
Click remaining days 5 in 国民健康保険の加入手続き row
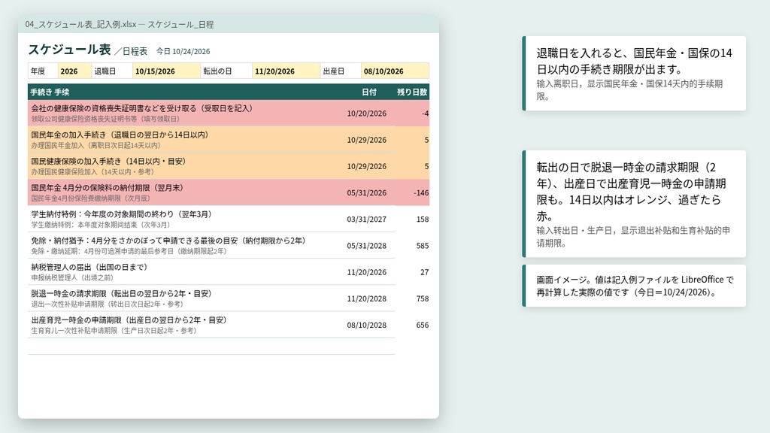[426, 166]
